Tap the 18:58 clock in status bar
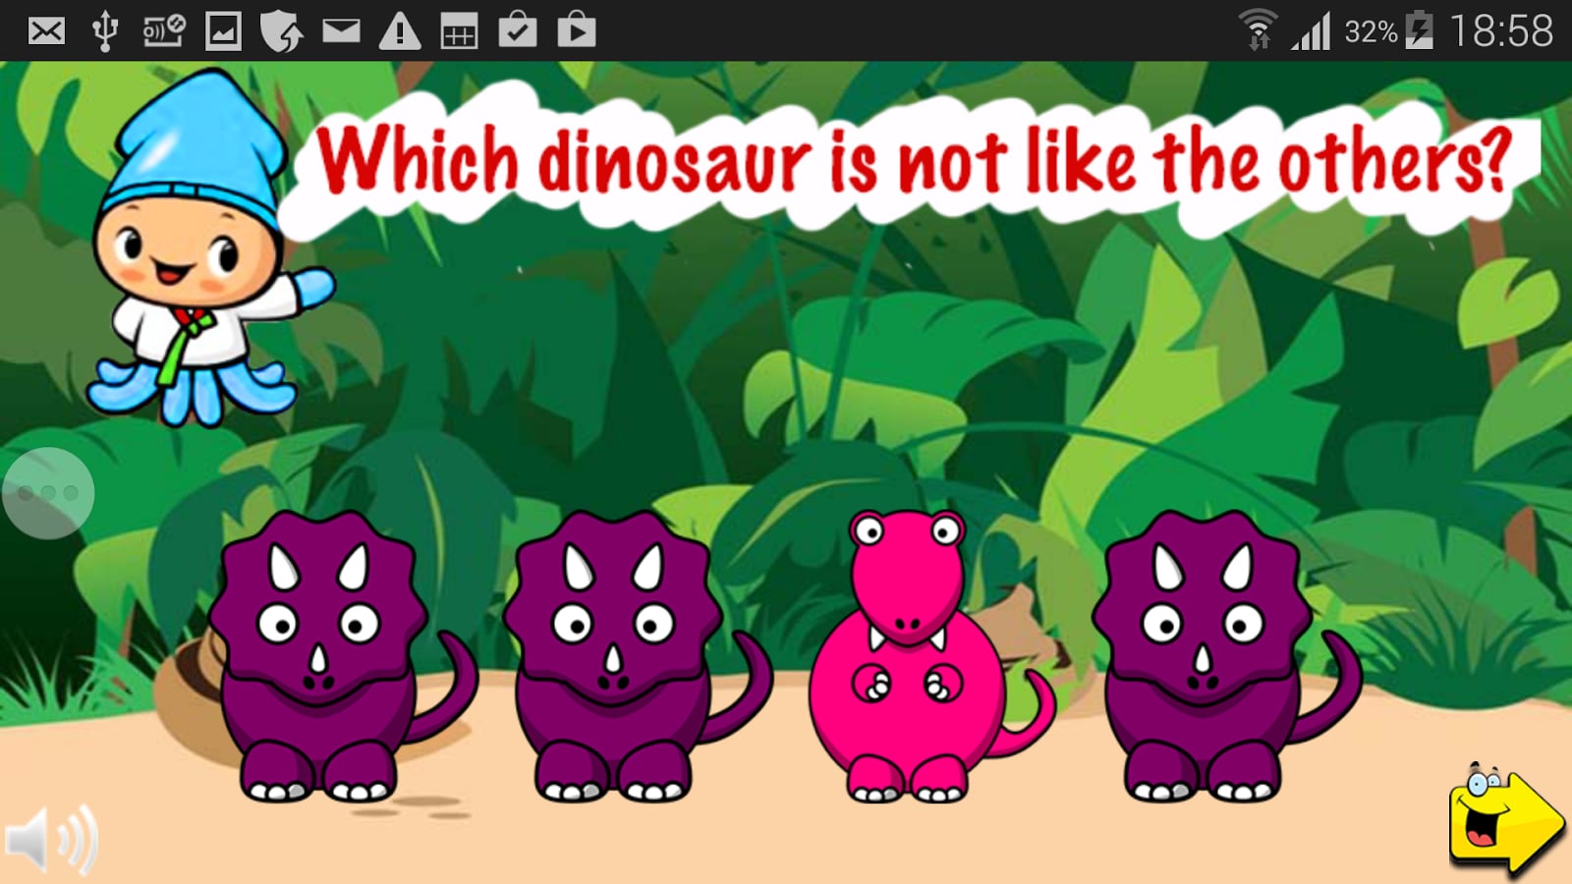 [1501, 31]
